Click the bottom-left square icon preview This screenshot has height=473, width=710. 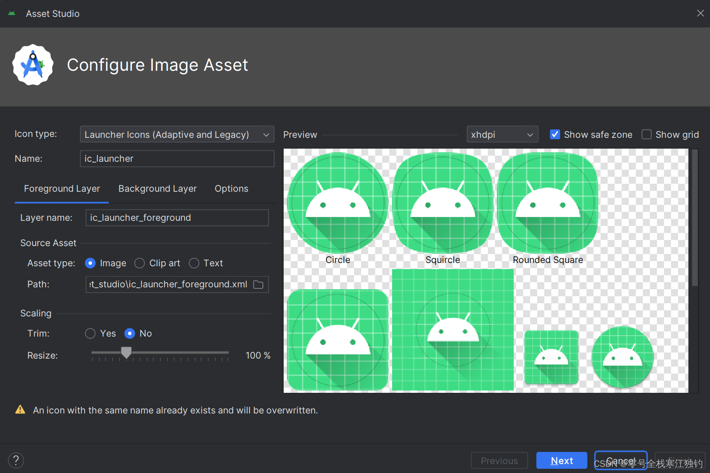pos(338,340)
